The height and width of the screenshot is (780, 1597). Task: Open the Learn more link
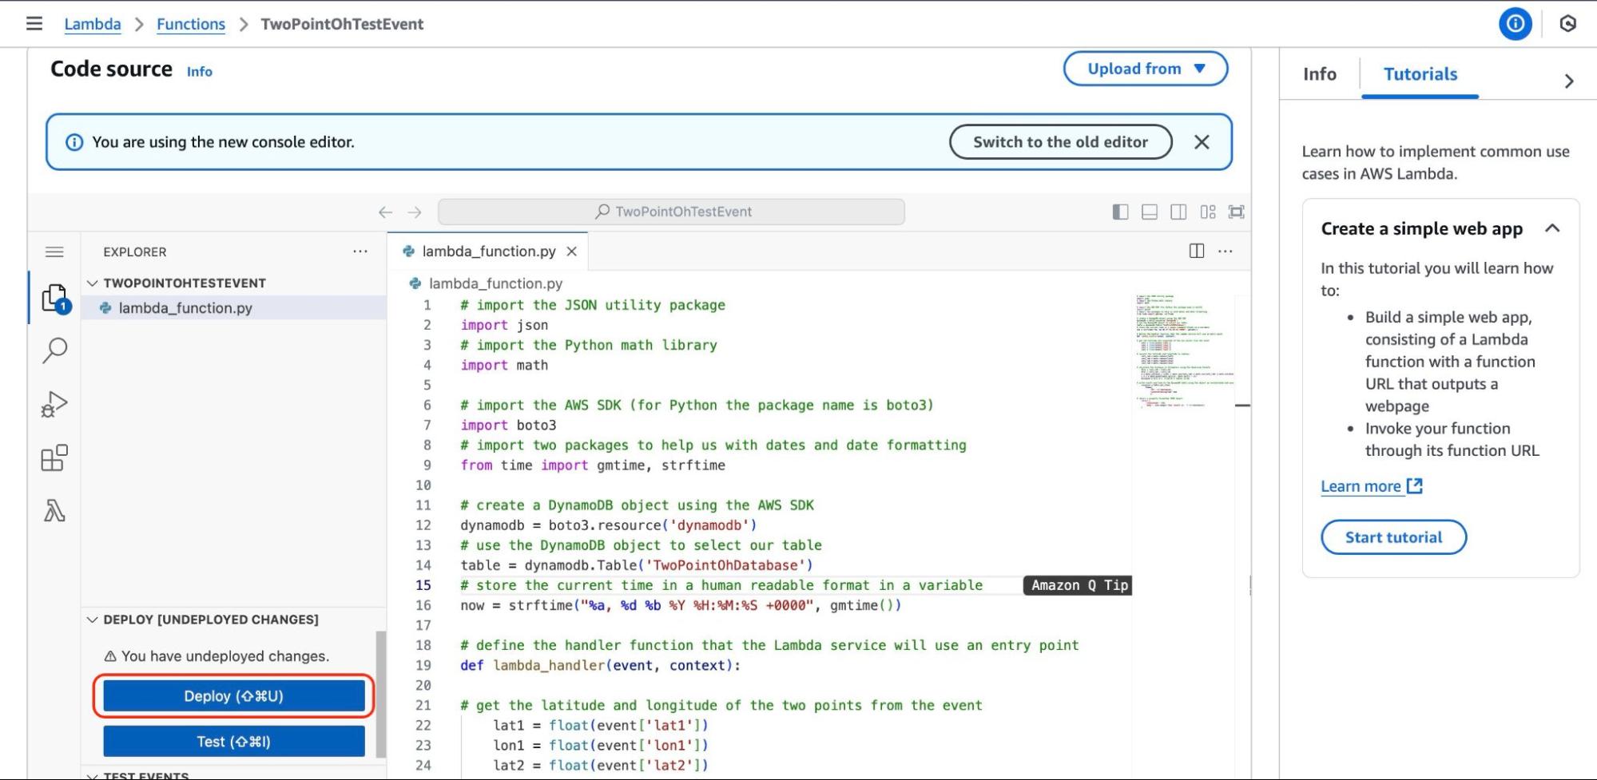[1361, 486]
